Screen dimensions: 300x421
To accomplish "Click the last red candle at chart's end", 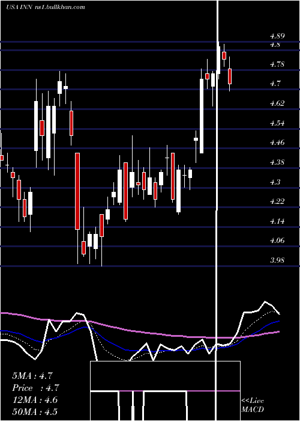I will pos(230,76).
